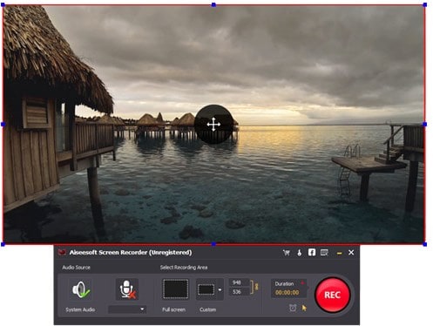Toggle the System Audio speaker icon
This screenshot has height=326, width=433.
coord(81,289)
